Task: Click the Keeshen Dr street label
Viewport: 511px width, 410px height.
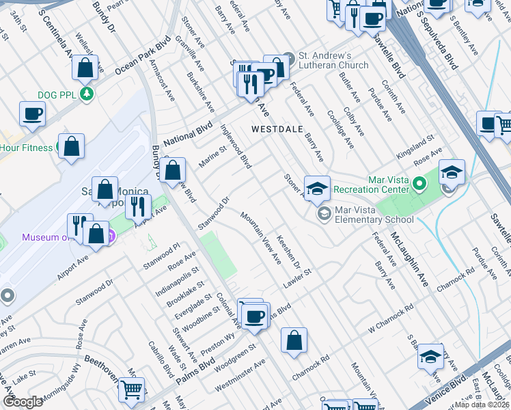Action: (289, 252)
